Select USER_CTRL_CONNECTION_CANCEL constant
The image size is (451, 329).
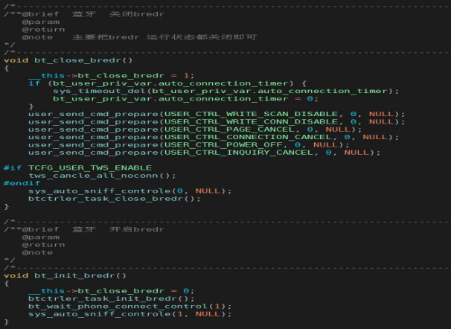click(248, 137)
